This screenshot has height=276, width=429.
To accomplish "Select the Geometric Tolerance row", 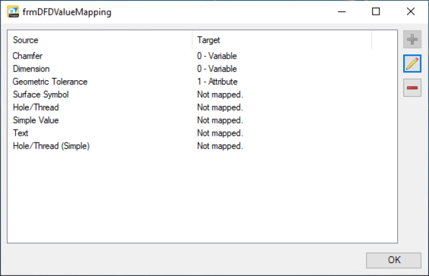I will 50,81.
